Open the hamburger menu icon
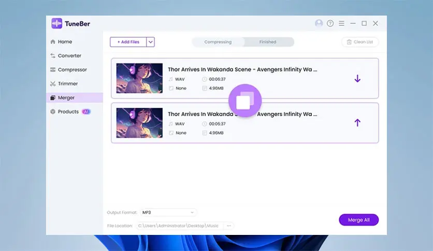This screenshot has height=251, width=433. pos(342,23)
